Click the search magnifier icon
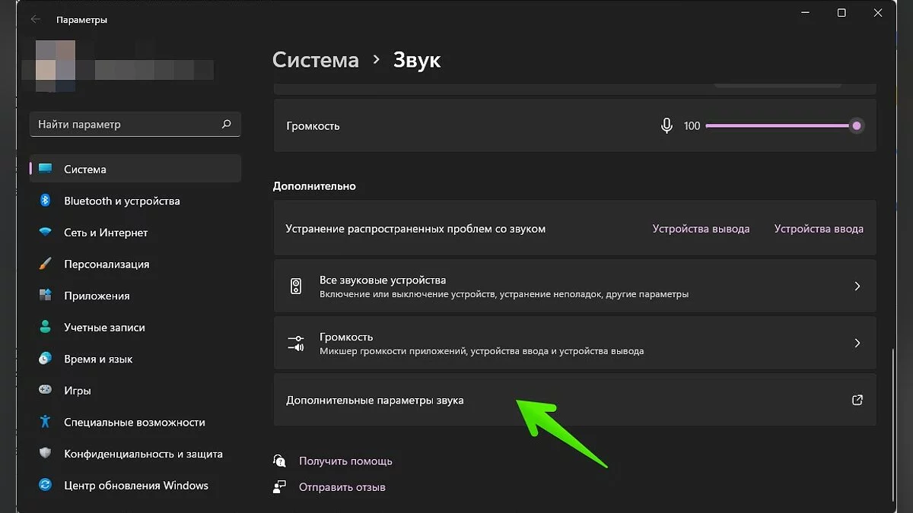 click(226, 124)
